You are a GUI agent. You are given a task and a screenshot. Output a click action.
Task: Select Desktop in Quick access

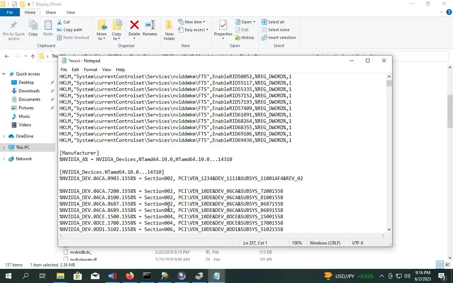[x=26, y=82]
